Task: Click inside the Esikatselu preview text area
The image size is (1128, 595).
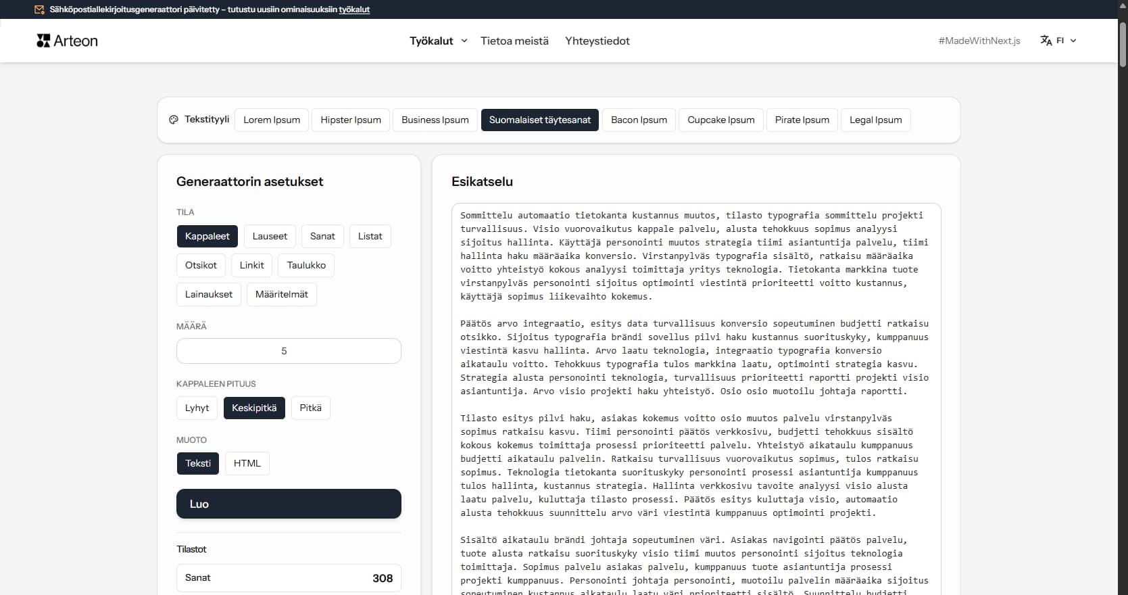Action: (696, 399)
